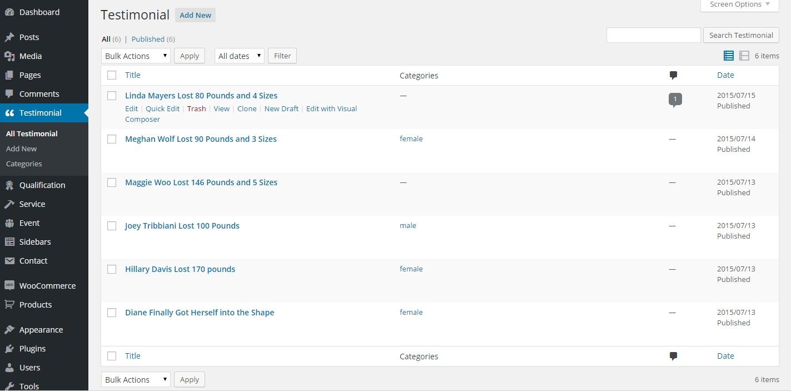This screenshot has height=391, width=791.
Task: Click the Products cart icon in sidebar
Action: [9, 305]
